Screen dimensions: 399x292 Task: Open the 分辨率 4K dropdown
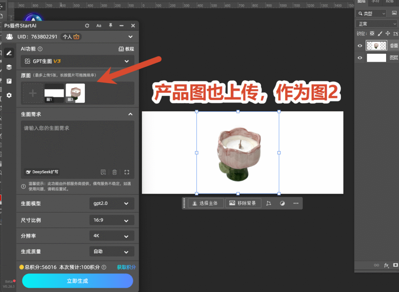(112, 236)
